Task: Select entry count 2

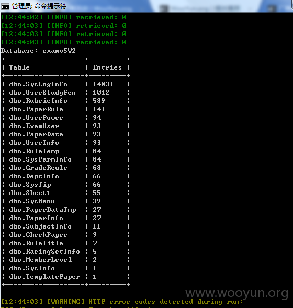Action: point(95,260)
